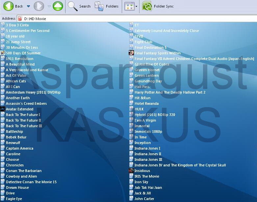Select the Jab Tak Hai Jaan folder

click(148, 188)
